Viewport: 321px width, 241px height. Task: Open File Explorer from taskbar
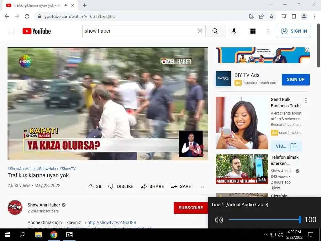[38, 235]
